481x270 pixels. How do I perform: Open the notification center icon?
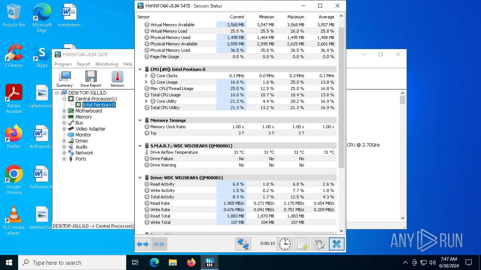469,262
